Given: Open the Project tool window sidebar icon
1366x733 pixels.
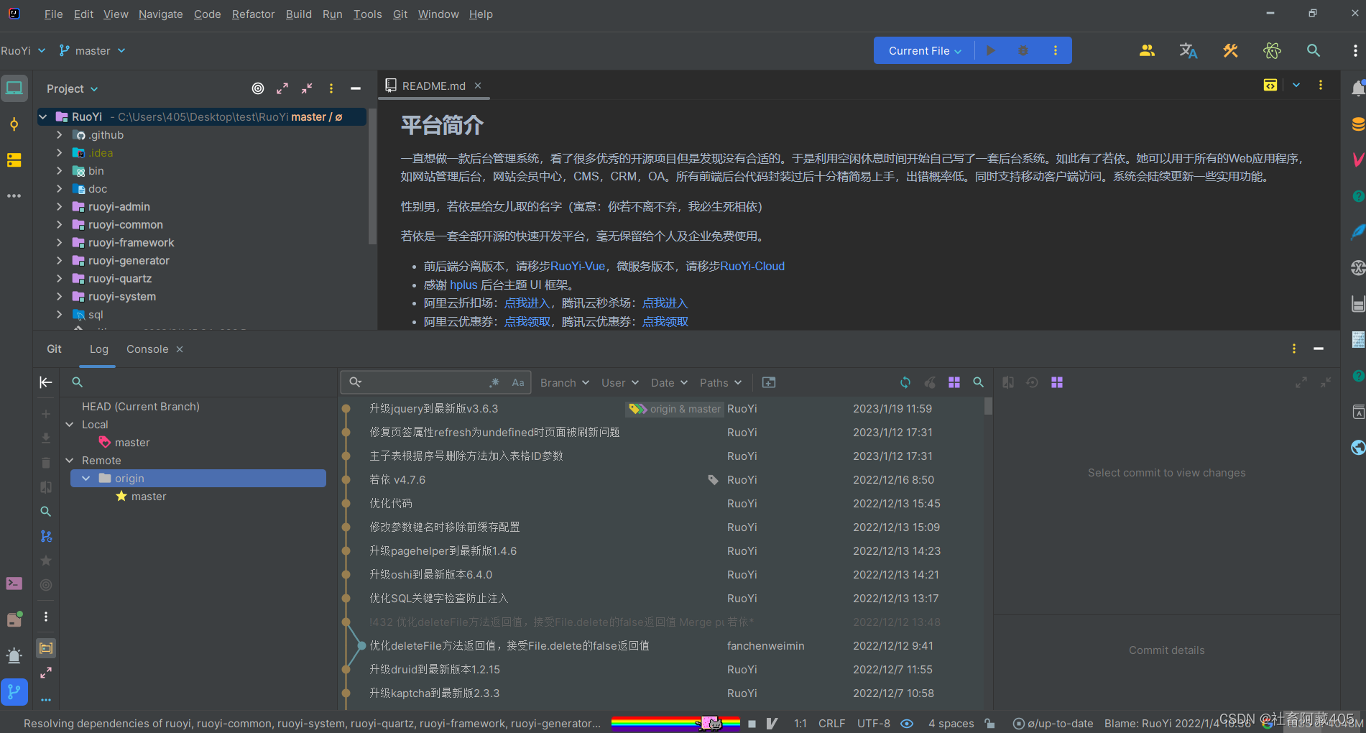Looking at the screenshot, I should click(14, 88).
